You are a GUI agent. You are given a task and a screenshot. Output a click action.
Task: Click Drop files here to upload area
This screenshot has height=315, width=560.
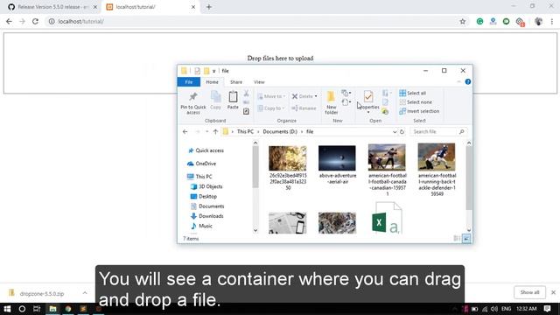(280, 59)
